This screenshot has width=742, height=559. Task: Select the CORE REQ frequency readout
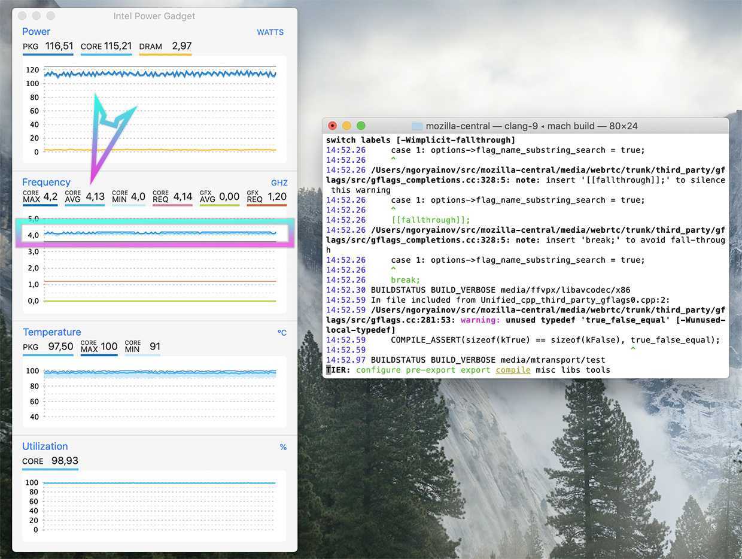pos(183,196)
